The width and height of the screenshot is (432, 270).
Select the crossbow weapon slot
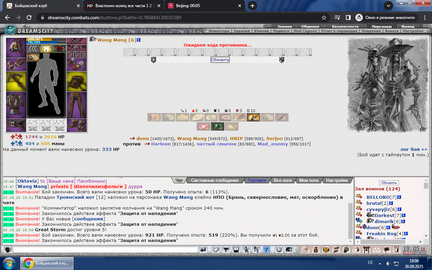[16, 81]
